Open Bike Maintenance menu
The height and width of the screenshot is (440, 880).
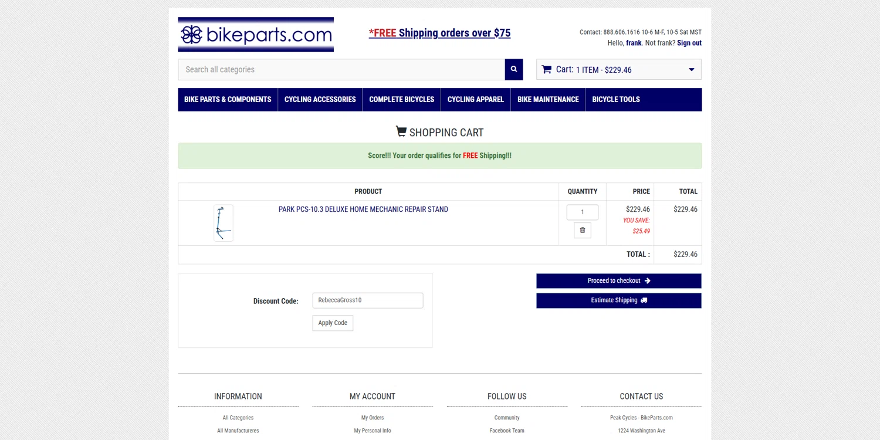(x=548, y=100)
